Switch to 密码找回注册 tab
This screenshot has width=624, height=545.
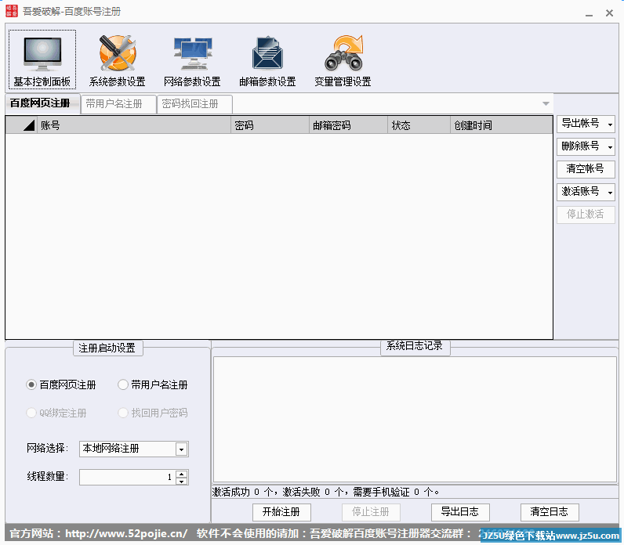tap(194, 104)
